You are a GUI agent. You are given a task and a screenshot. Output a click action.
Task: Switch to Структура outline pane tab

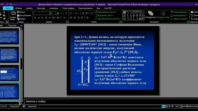click(12, 25)
